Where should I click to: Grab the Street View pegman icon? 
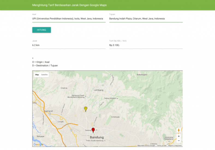click(179, 130)
